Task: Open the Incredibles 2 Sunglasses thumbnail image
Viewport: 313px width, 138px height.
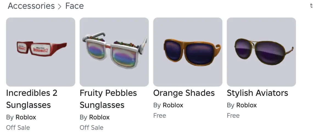Action: (41, 52)
